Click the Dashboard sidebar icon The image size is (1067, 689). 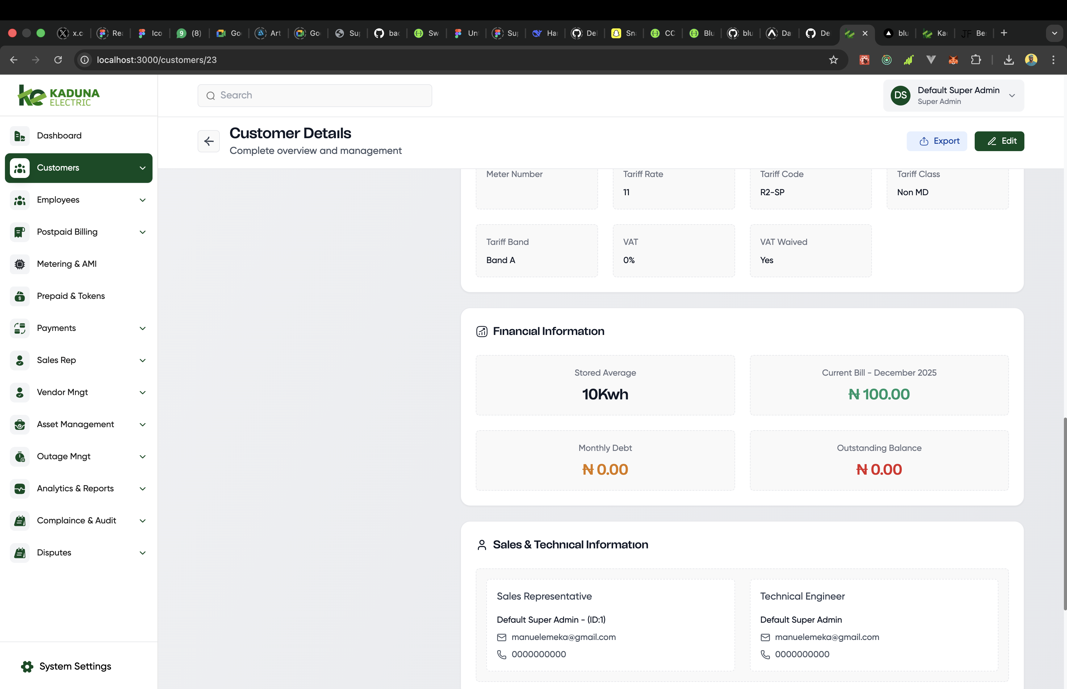click(x=20, y=136)
